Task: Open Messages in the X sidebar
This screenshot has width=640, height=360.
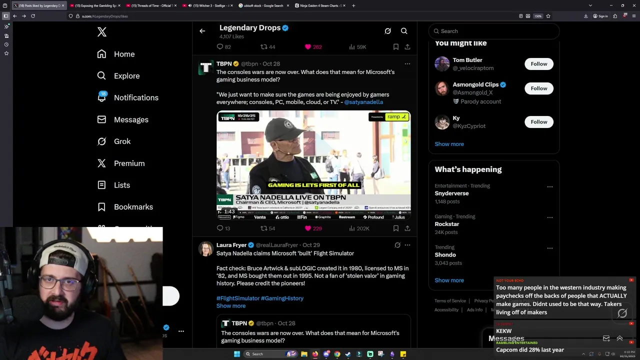Action: click(x=122, y=119)
